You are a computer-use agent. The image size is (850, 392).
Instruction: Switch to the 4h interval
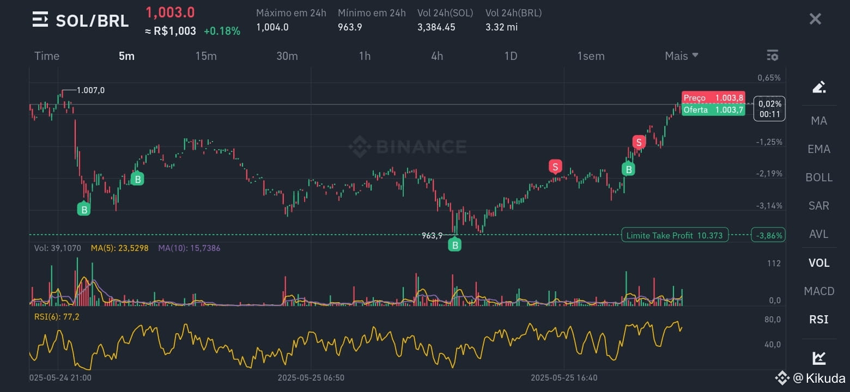point(437,56)
